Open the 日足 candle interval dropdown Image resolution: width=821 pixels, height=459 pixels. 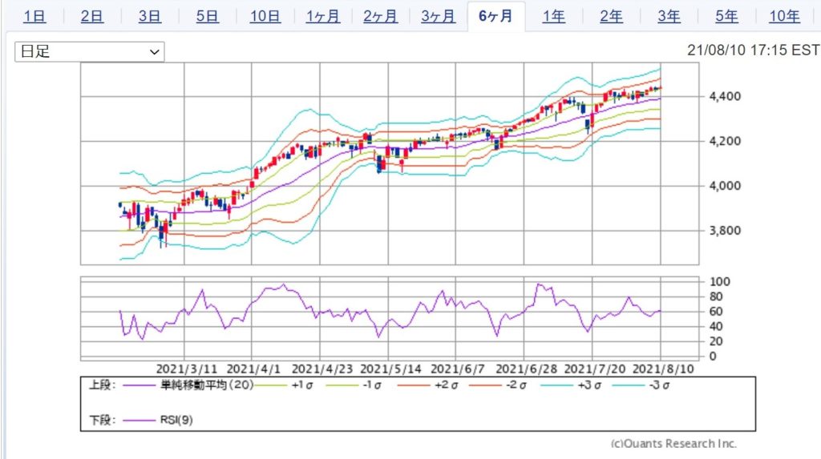coord(89,52)
